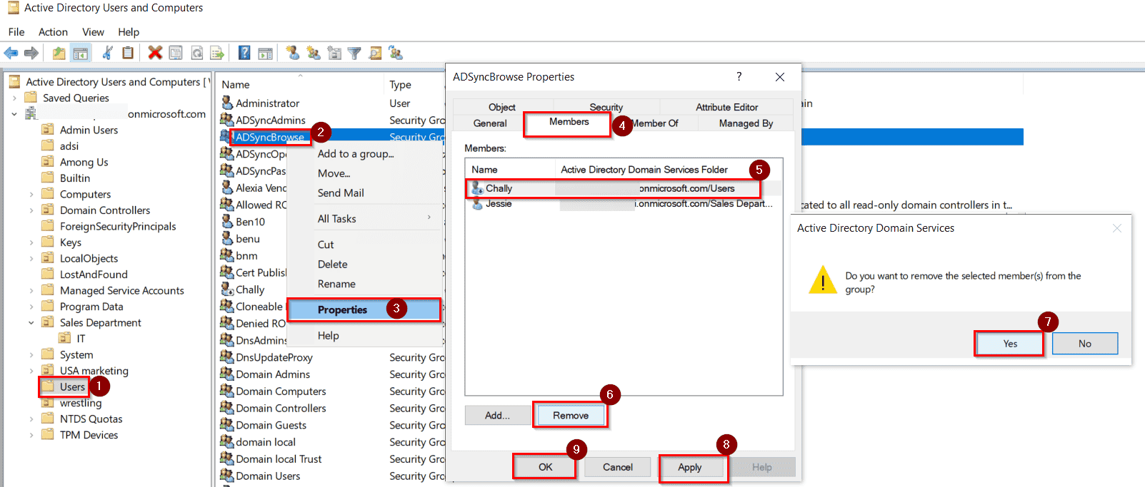Screen dimensions: 1145x487
Task: Expand the LocalObjects tree node
Action: click(x=31, y=258)
